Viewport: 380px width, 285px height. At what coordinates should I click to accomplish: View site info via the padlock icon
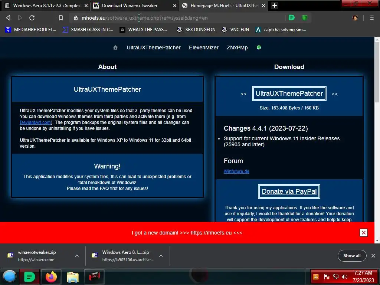coord(76,18)
